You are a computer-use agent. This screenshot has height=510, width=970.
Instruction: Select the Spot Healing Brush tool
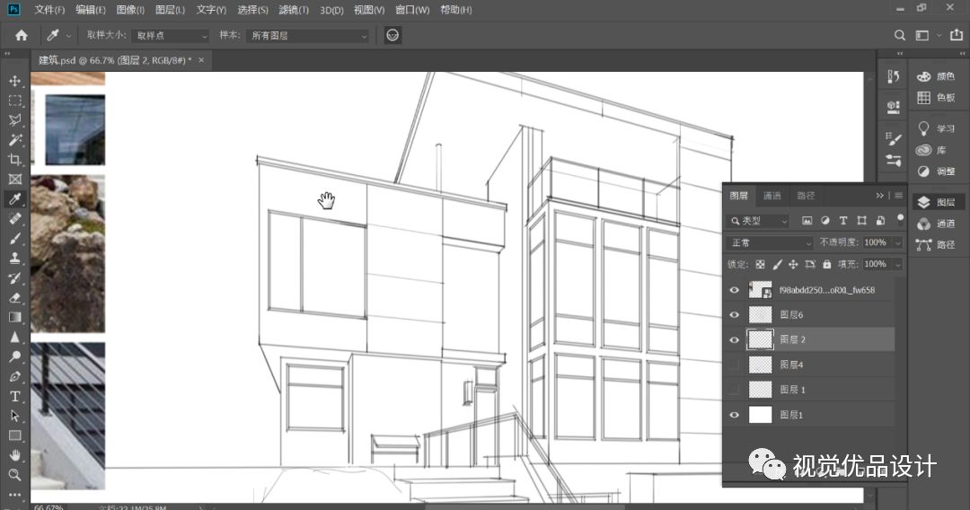coord(15,219)
